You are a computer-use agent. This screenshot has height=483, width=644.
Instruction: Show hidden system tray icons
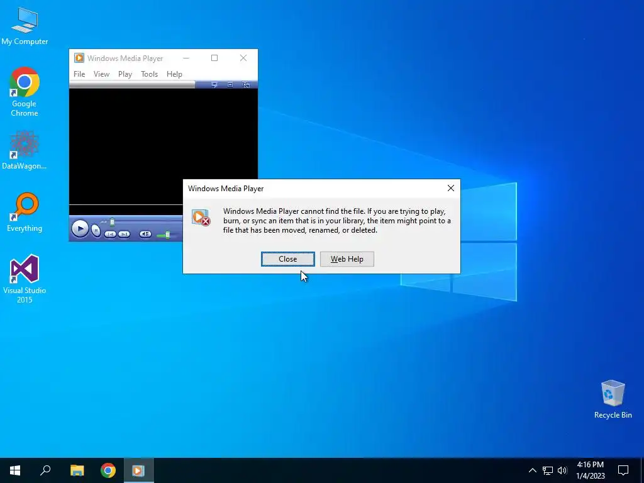tap(532, 470)
